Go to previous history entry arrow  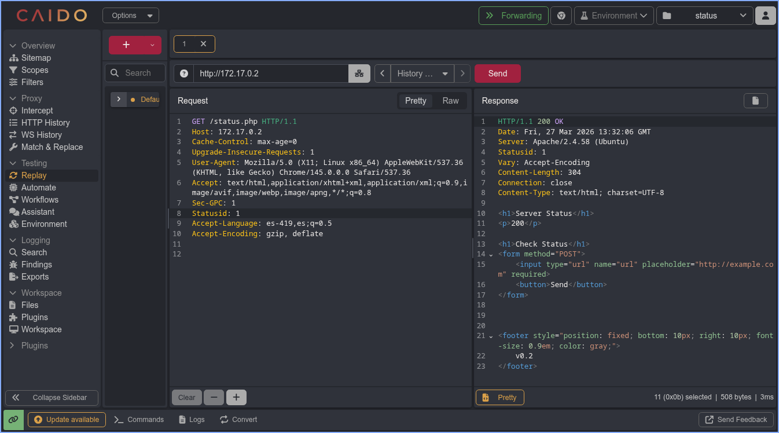383,74
